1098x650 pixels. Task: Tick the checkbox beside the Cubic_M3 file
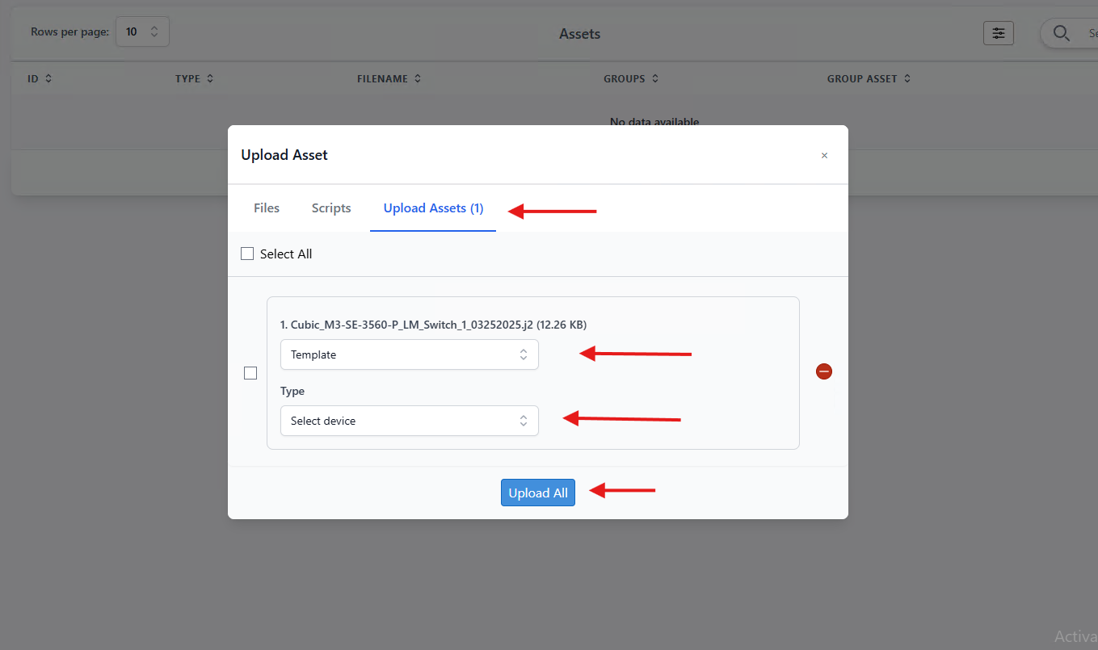(250, 373)
